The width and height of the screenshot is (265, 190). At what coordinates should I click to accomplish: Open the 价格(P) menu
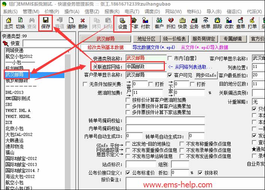pos(52,12)
